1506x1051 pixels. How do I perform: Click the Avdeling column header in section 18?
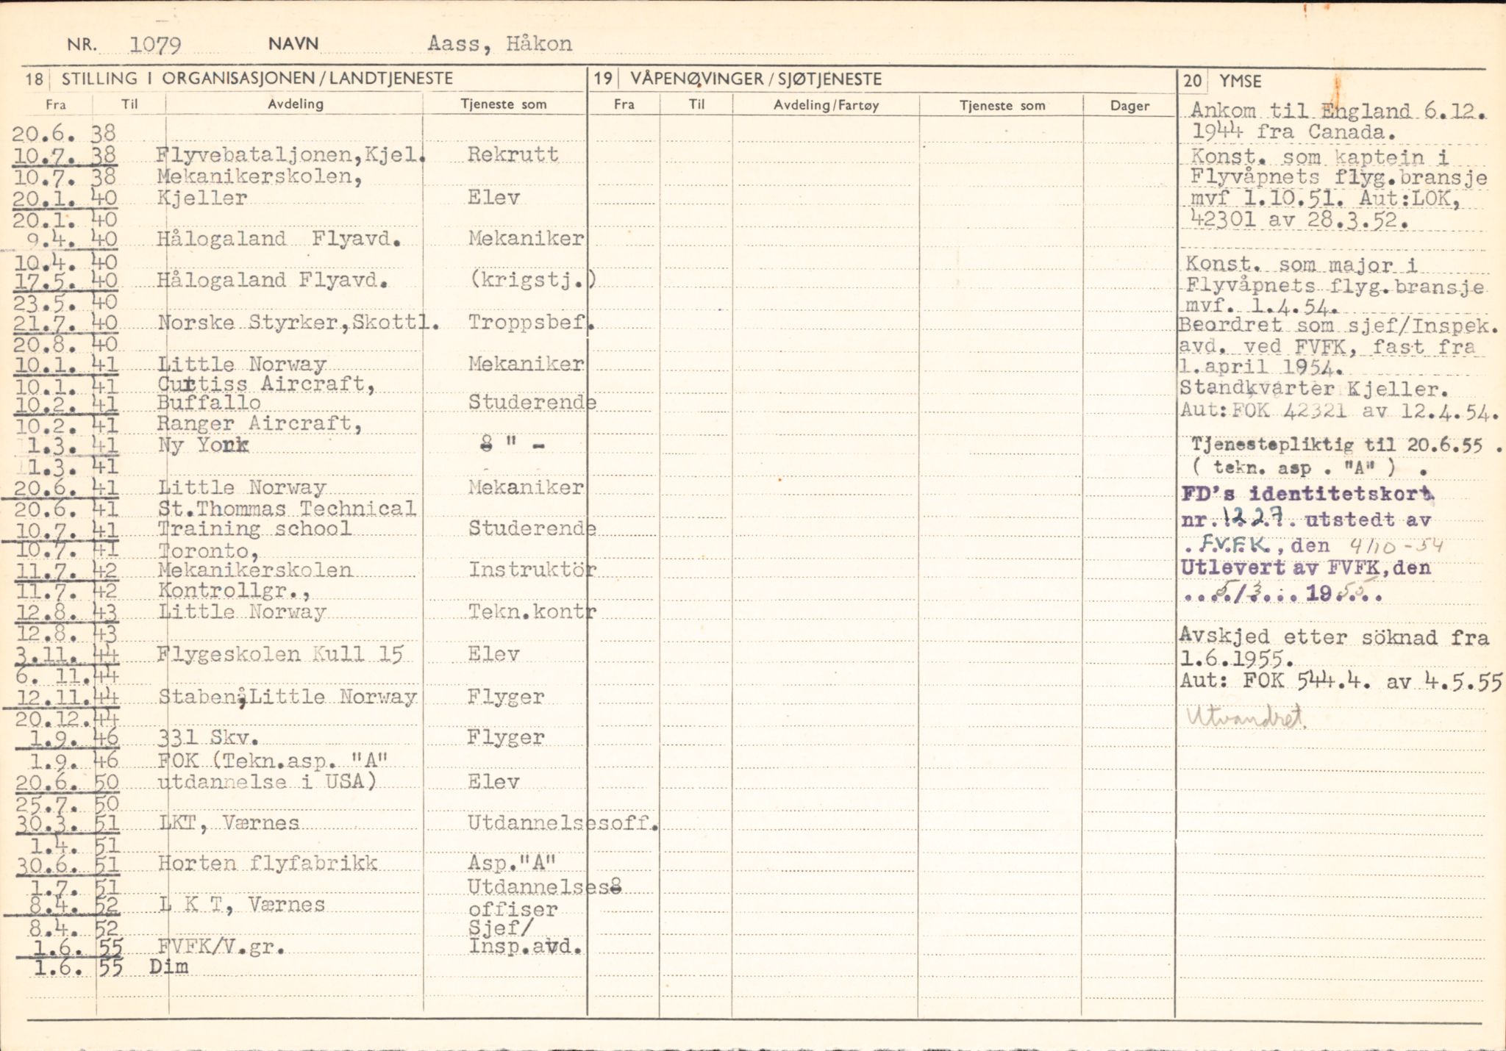(295, 104)
